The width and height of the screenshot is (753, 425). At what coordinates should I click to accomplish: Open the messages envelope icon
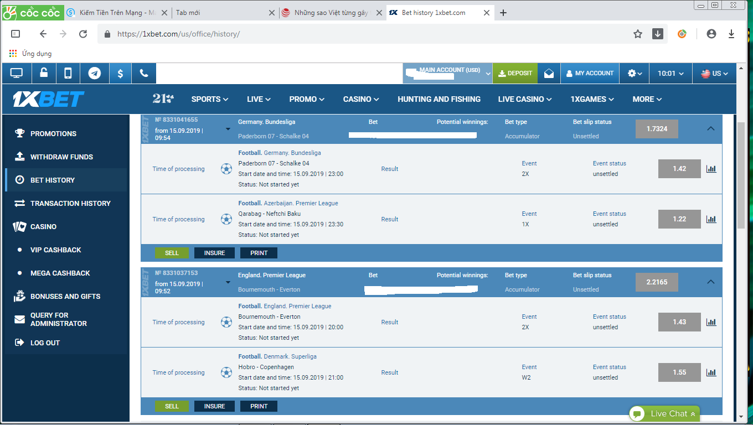coord(549,73)
